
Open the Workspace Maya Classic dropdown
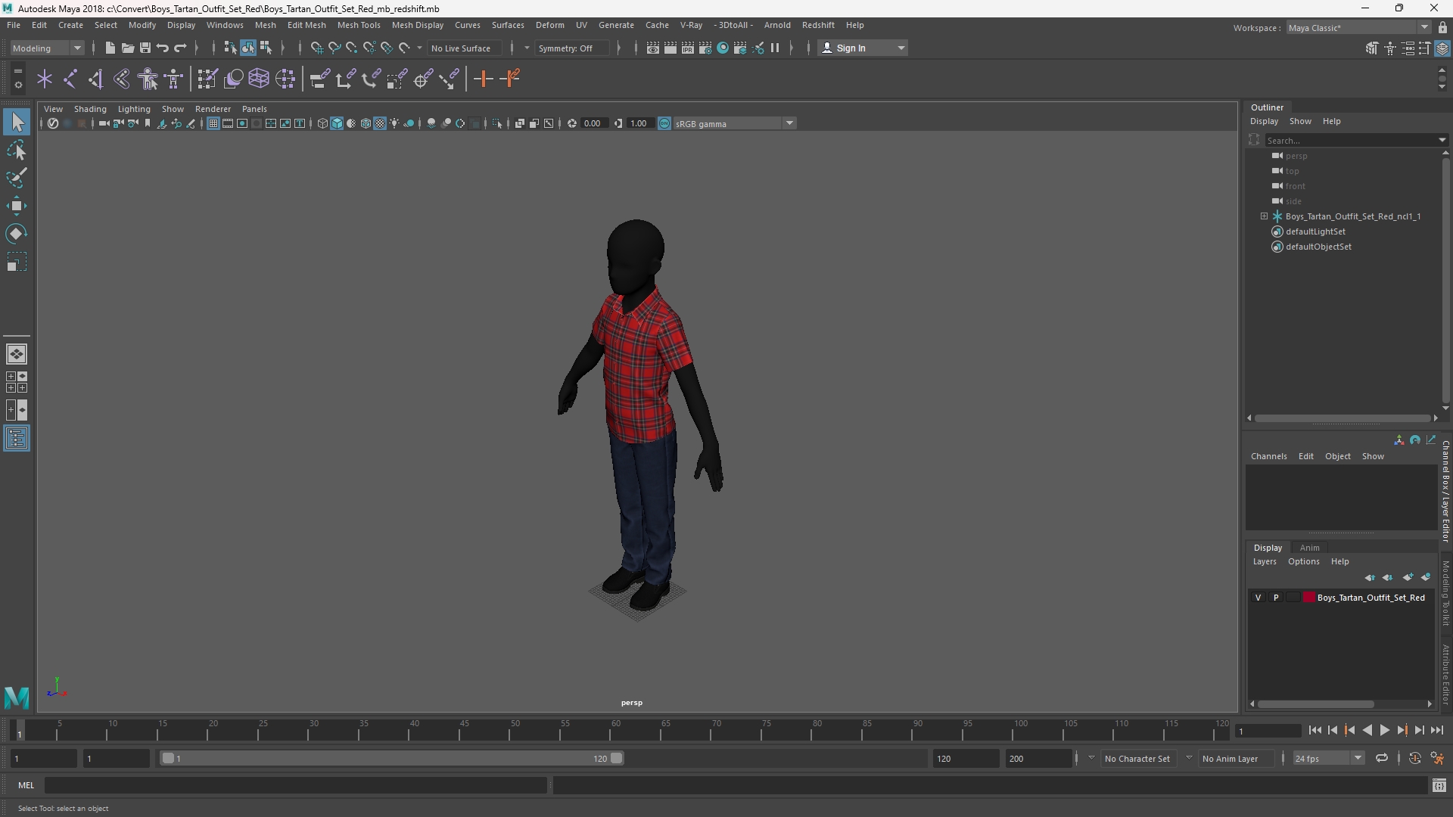[1358, 28]
